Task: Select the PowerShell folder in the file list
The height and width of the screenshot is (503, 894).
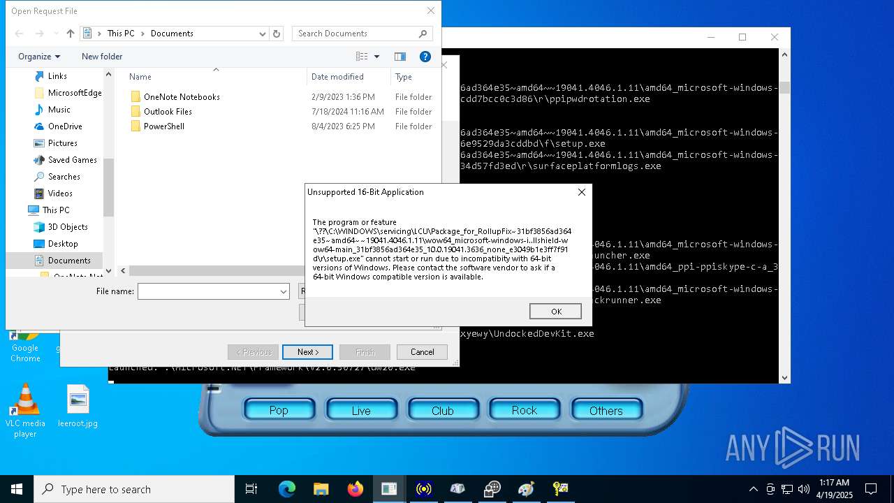Action: coord(163,126)
